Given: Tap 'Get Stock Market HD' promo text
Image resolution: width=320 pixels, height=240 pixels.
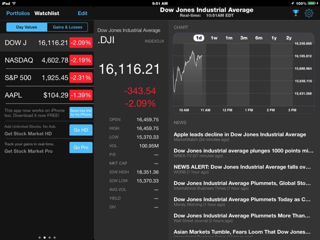Looking at the screenshot, I should tap(28, 133).
